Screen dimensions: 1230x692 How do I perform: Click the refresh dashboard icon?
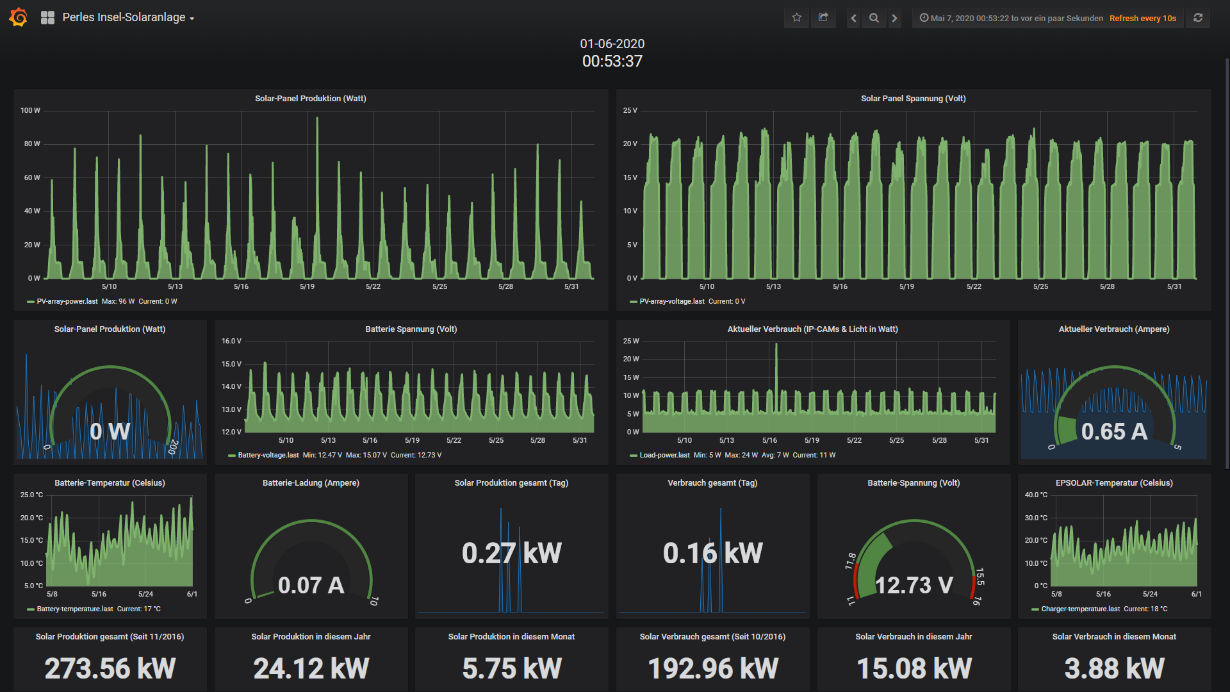1197,18
